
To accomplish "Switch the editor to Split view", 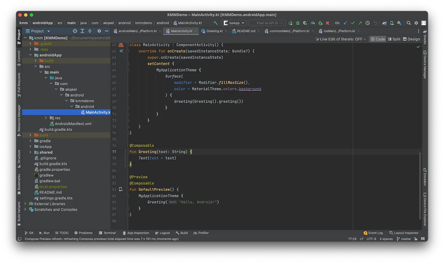I will pos(394,39).
